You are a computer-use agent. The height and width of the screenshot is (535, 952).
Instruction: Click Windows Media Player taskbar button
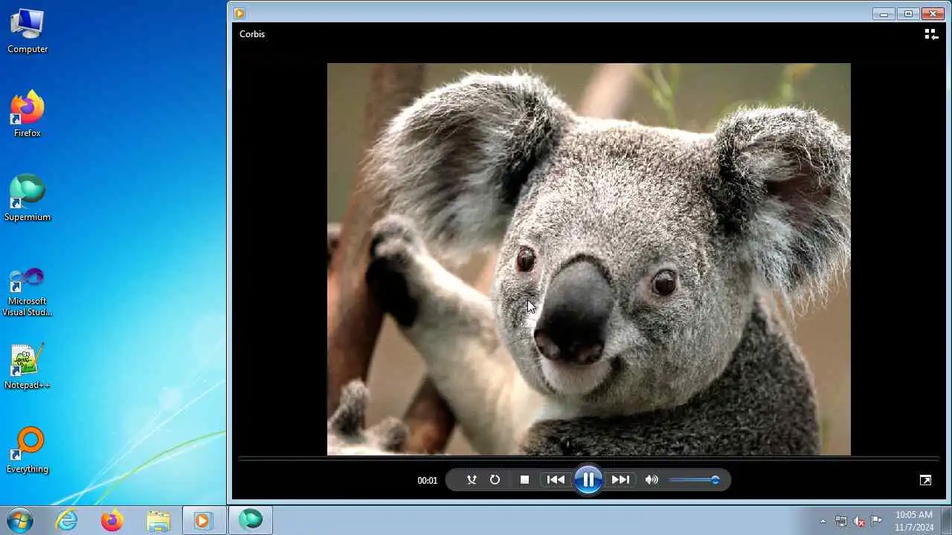tap(204, 520)
